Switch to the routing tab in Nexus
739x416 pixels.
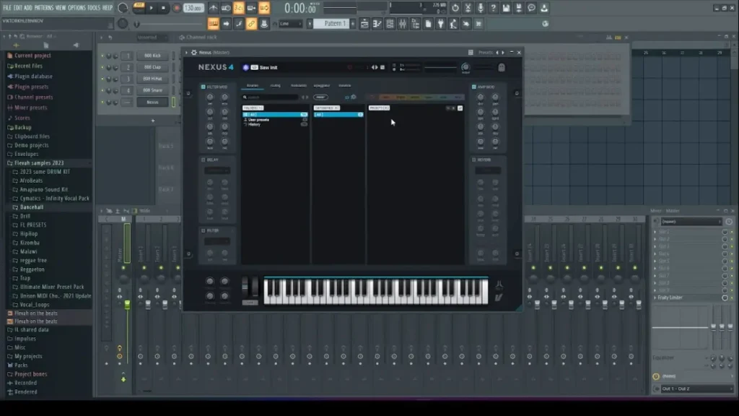click(275, 85)
